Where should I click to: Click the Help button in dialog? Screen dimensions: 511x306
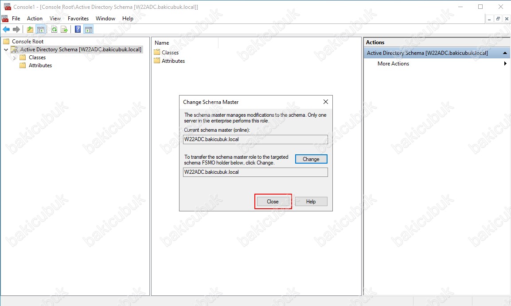coord(311,202)
